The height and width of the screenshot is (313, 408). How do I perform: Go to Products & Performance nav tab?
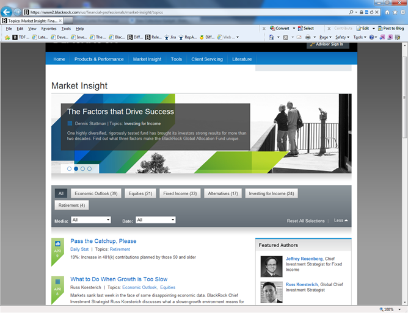99,59
